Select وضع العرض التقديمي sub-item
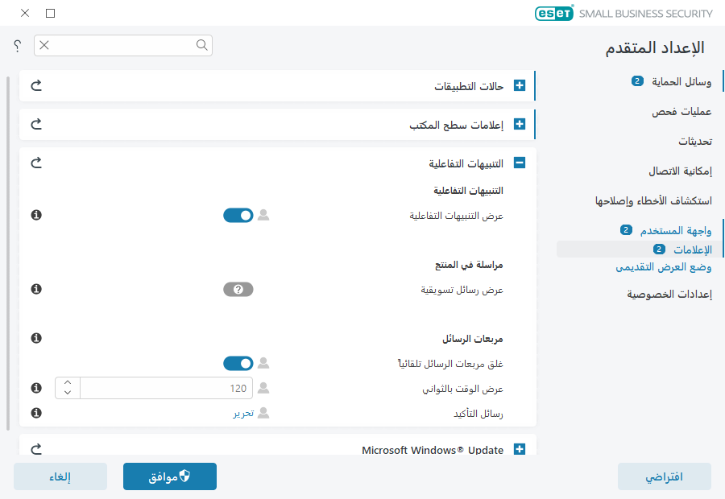 pos(664,267)
